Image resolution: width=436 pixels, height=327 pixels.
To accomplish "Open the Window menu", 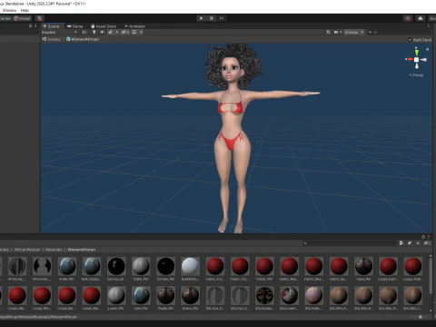I will click(x=9, y=10).
